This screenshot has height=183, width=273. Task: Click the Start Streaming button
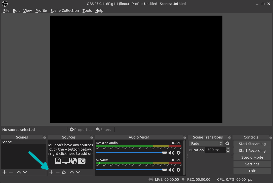tap(252, 144)
